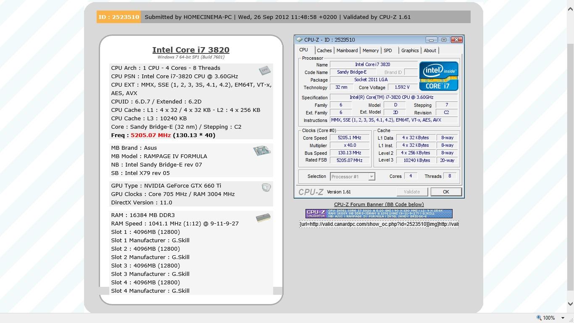Click the Rated FSB 5205.07 MHz value

tap(350, 160)
